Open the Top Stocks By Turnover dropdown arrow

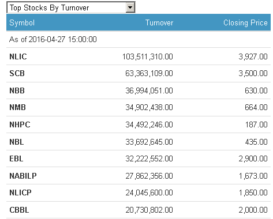pos(130,7)
